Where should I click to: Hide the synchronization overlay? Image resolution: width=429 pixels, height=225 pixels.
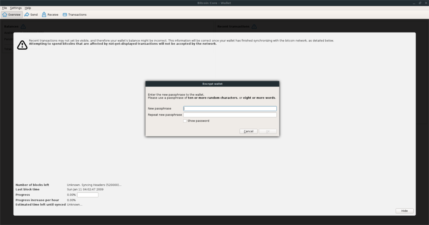(404, 211)
